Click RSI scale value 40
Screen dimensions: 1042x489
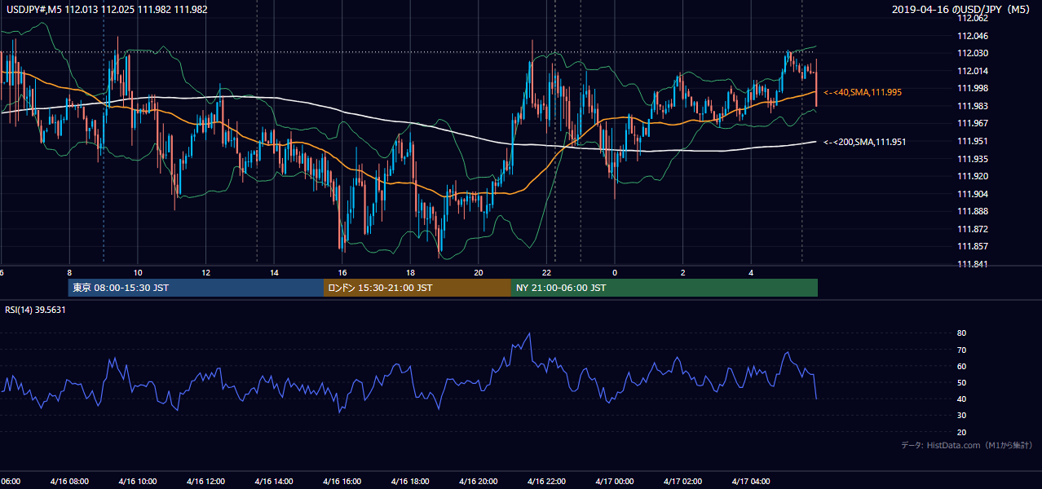pyautogui.click(x=961, y=399)
